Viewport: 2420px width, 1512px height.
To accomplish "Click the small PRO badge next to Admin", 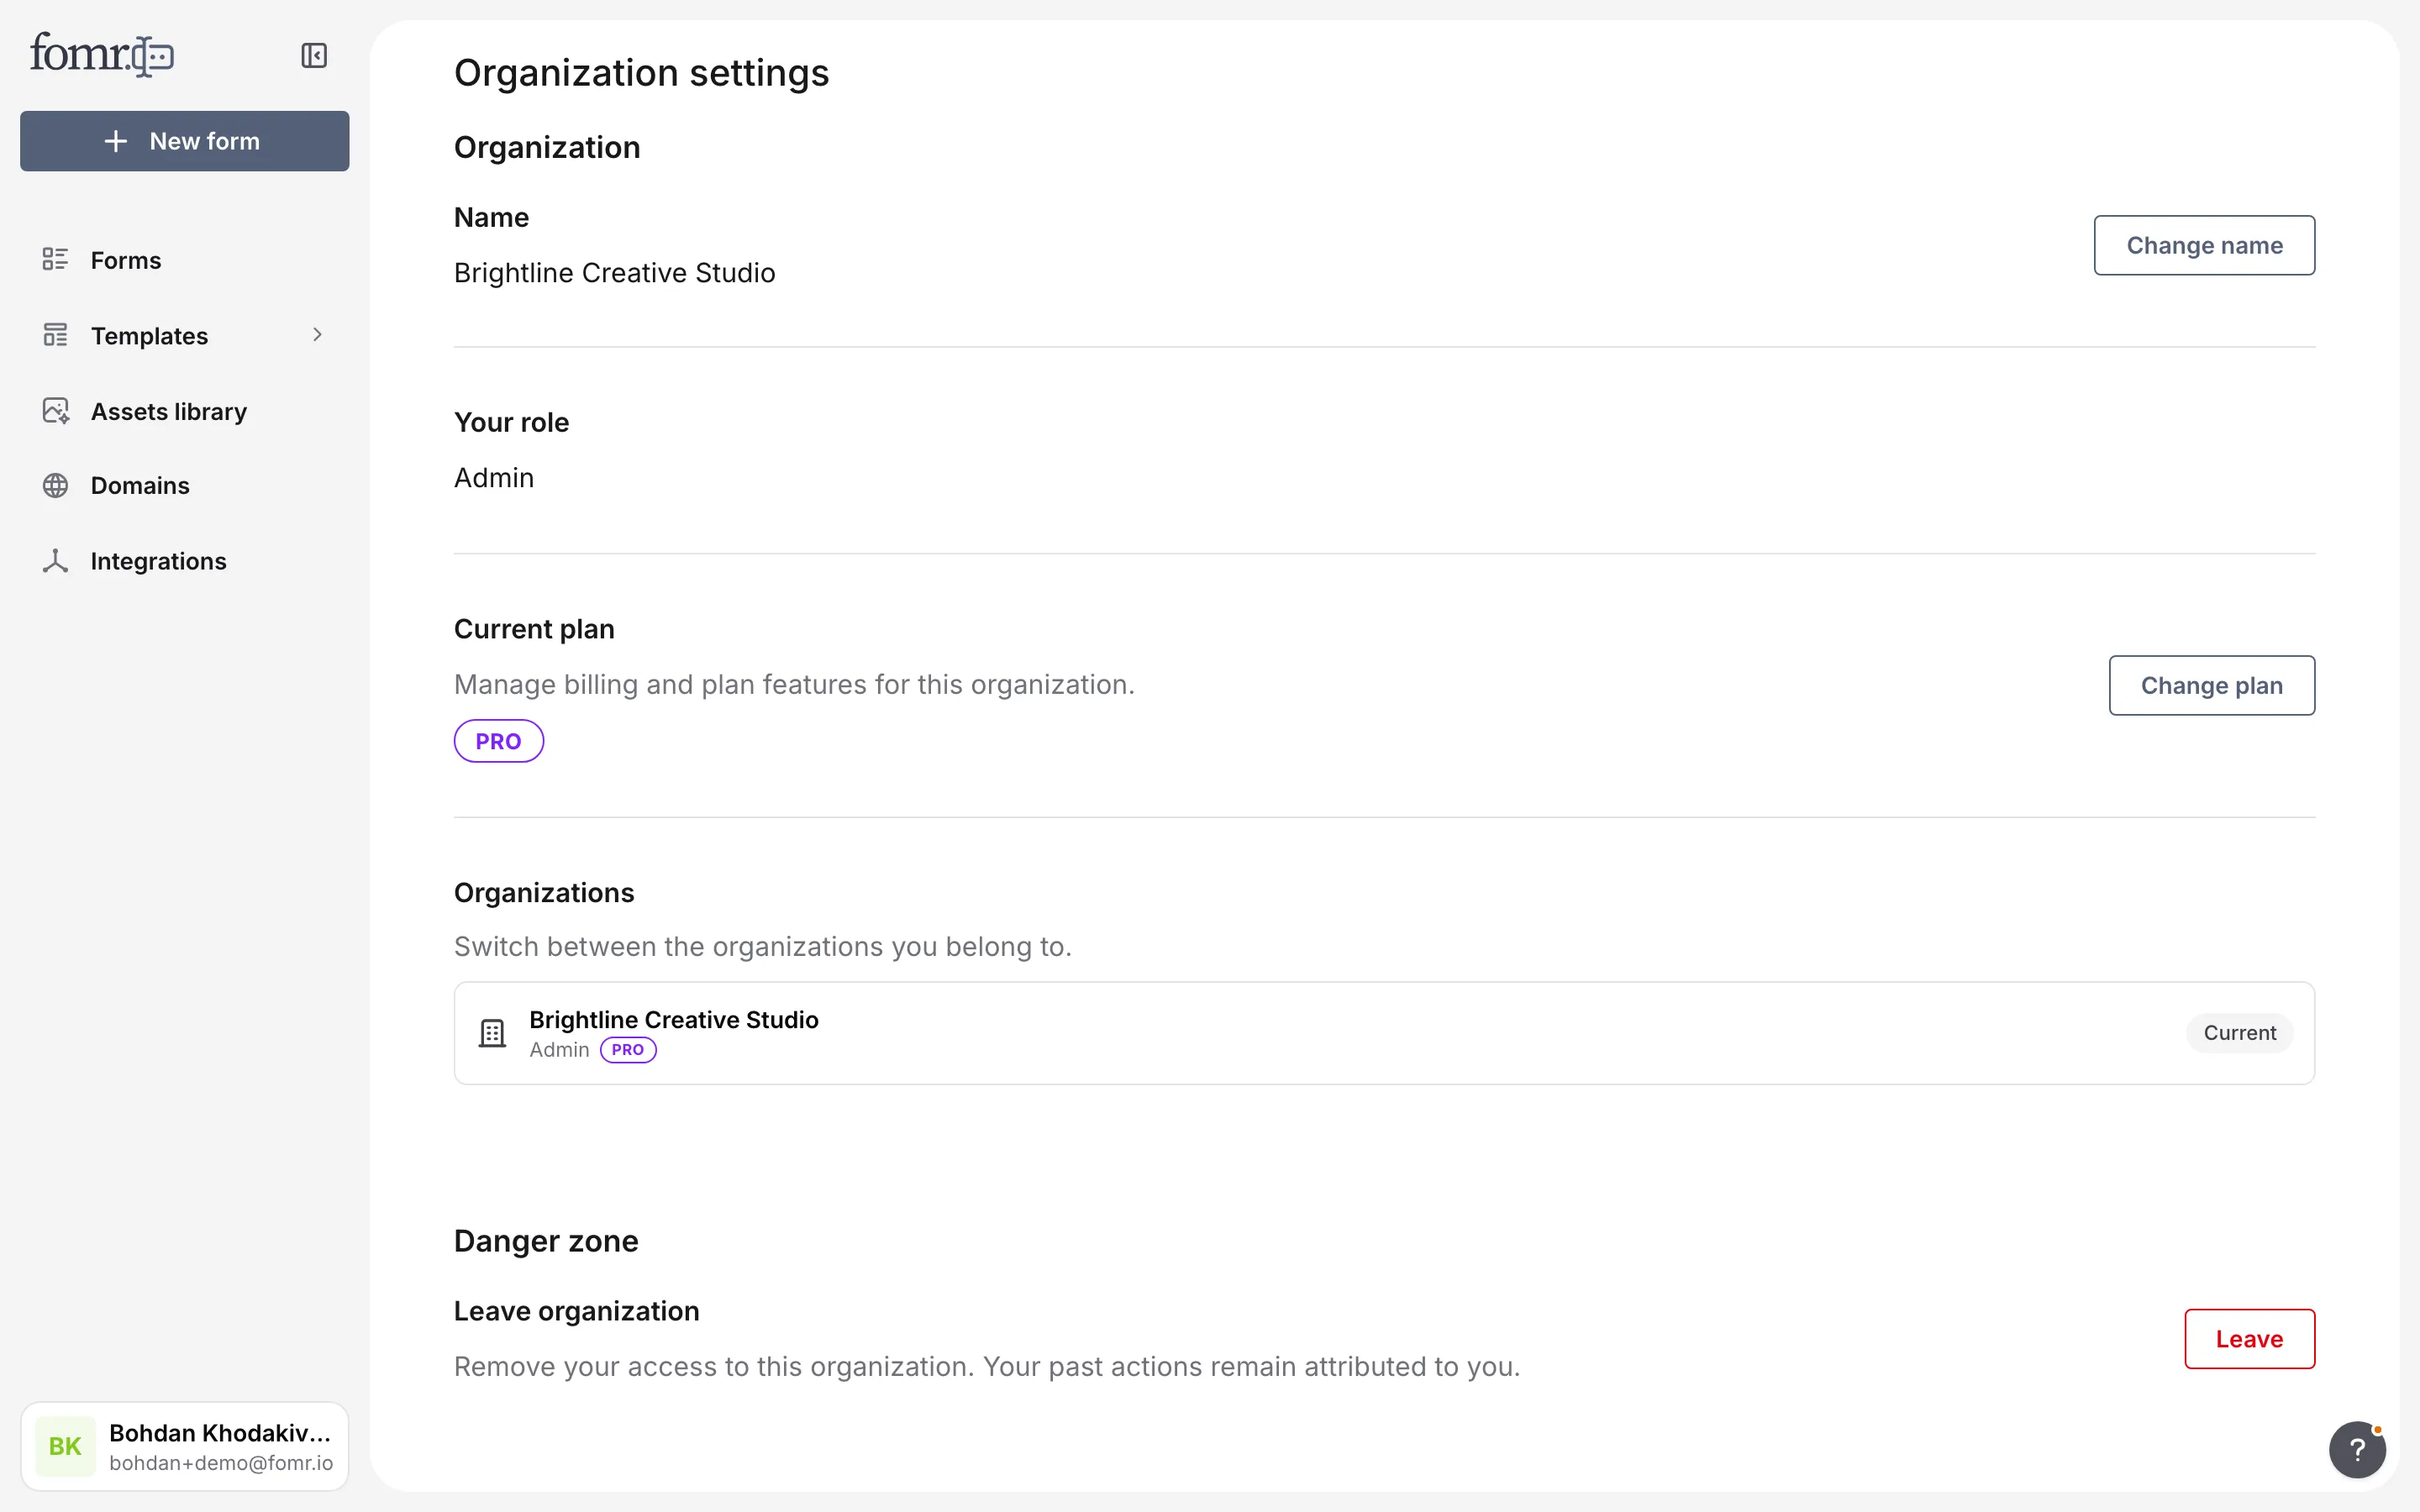I will coord(628,1050).
